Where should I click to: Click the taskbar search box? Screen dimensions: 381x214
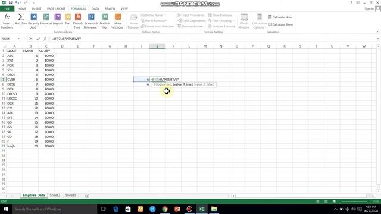54,209
